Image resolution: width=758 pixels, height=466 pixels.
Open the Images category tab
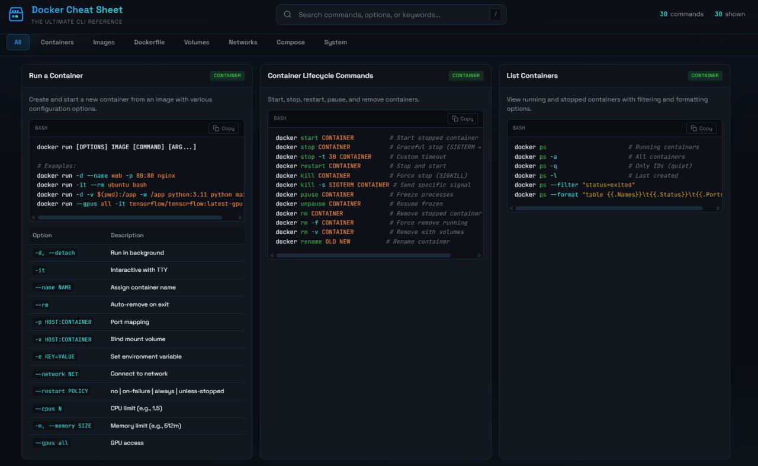point(104,43)
